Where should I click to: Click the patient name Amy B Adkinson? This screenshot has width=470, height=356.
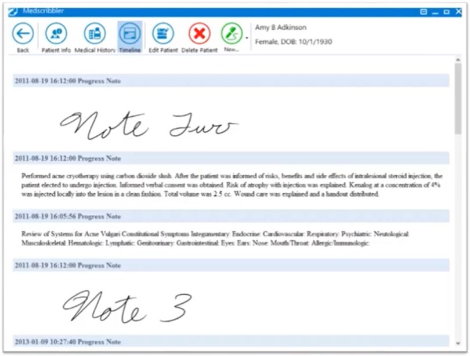coord(281,28)
